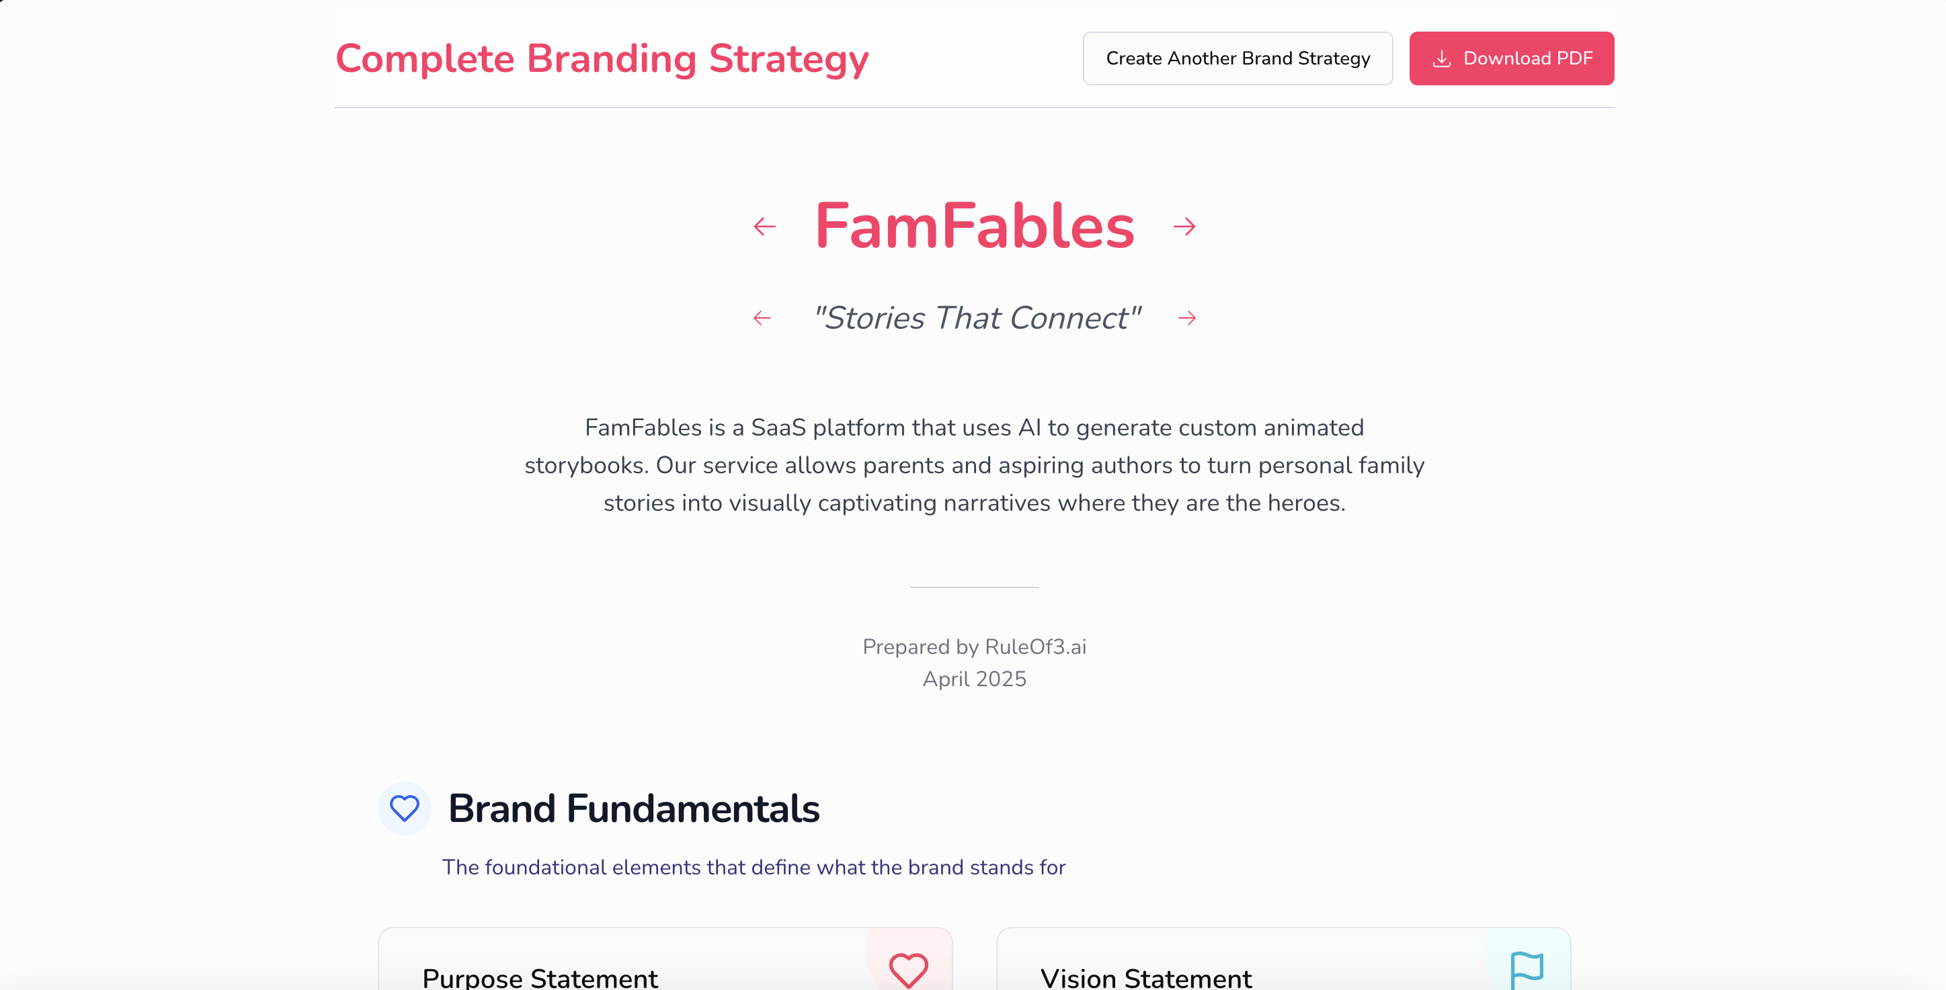Click the right arrow beside FamFables name
This screenshot has width=1946, height=990.
click(x=1184, y=226)
